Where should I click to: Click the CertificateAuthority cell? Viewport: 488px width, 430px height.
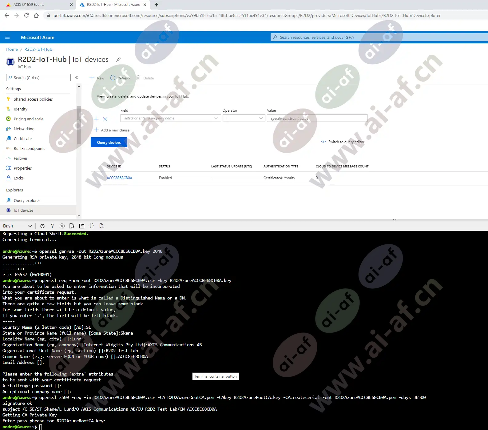tap(279, 178)
